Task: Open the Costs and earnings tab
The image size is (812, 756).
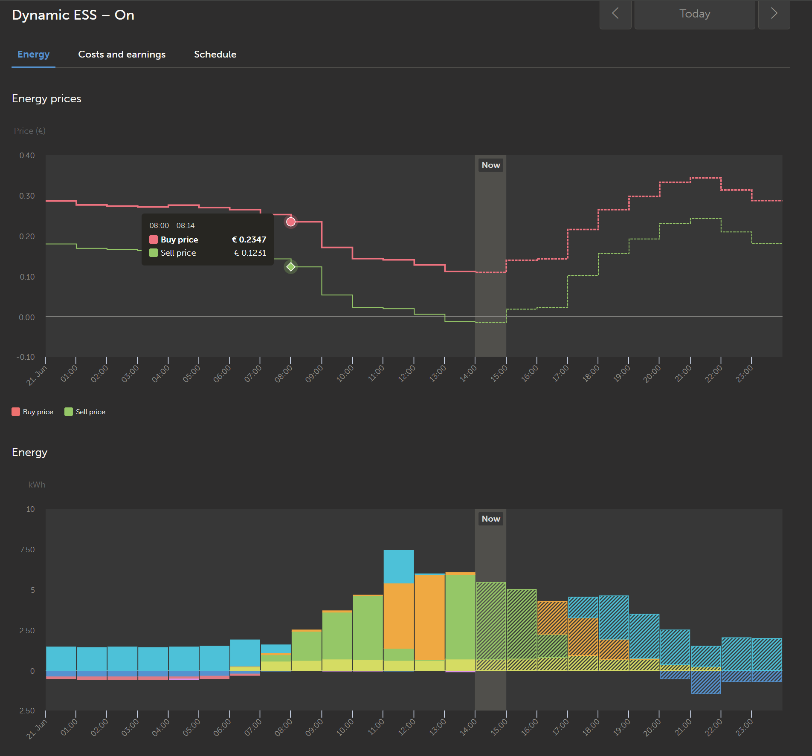Action: tap(122, 55)
